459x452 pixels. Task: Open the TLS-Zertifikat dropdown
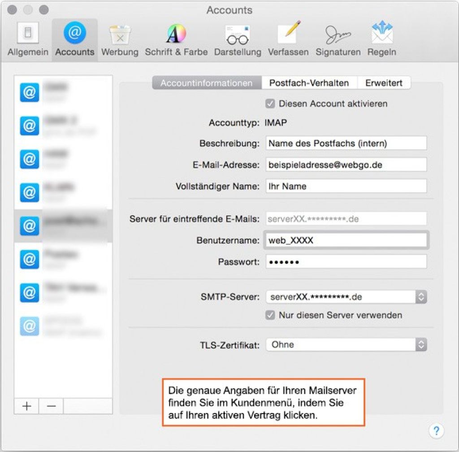346,345
